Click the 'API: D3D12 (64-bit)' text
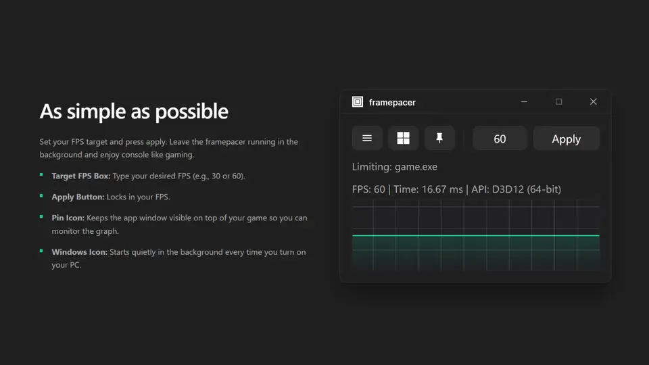 pos(516,189)
